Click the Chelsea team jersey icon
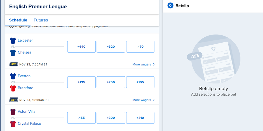The width and height of the screenshot is (263, 131). coord(13,53)
